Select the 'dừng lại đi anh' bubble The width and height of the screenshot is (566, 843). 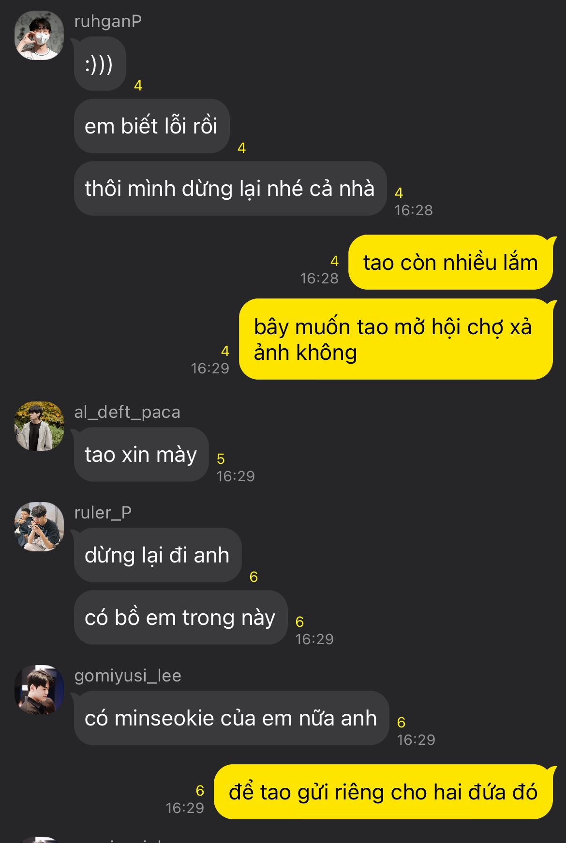coord(157,555)
